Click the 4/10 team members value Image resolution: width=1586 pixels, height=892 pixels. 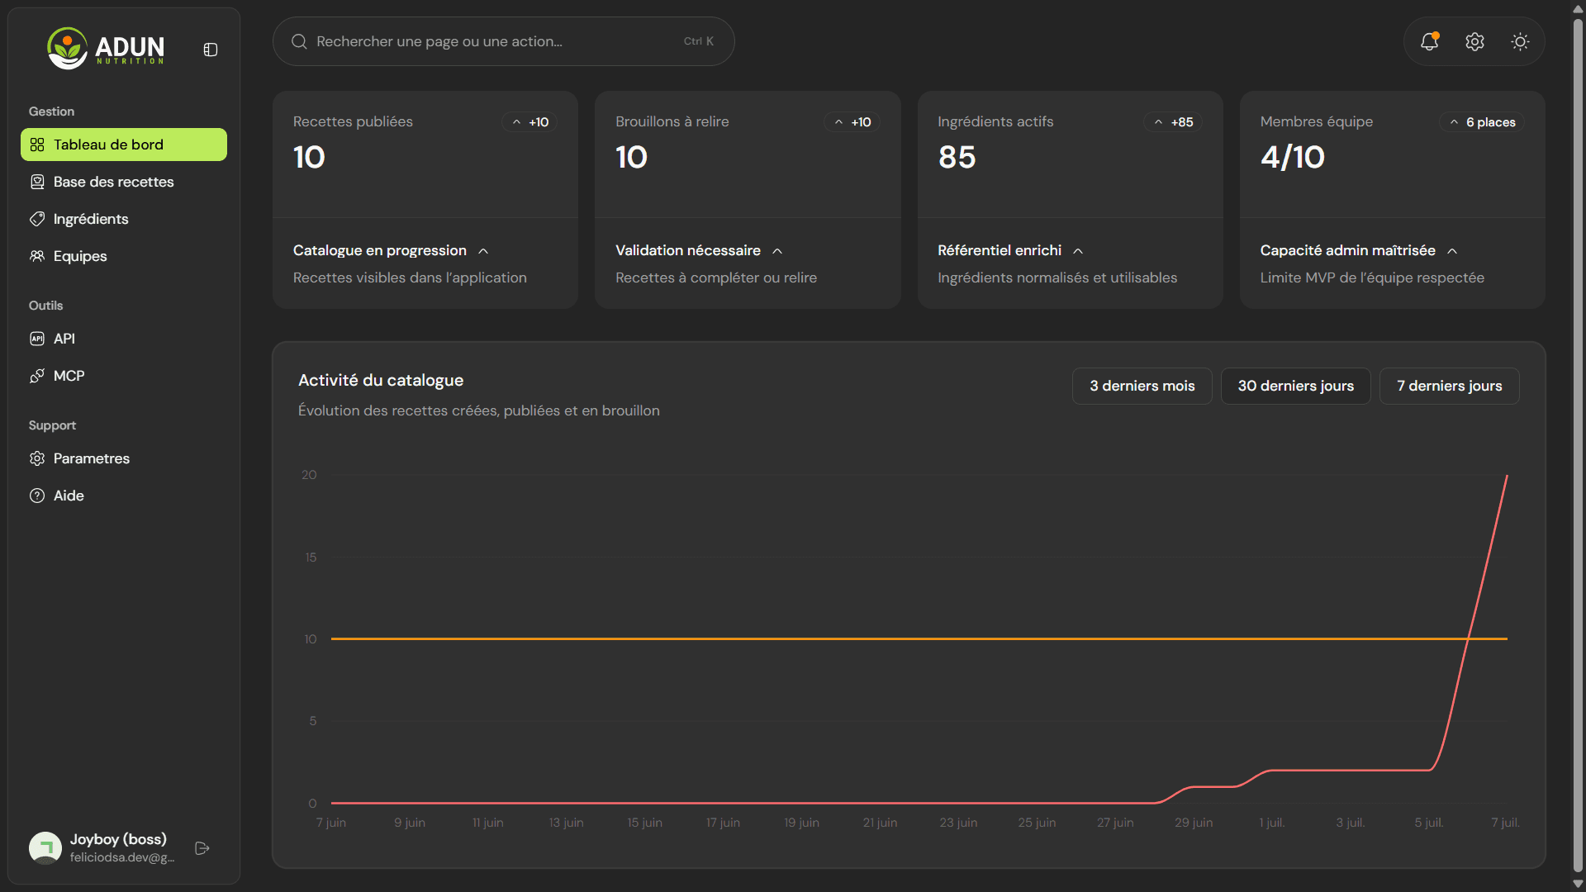pos(1292,157)
